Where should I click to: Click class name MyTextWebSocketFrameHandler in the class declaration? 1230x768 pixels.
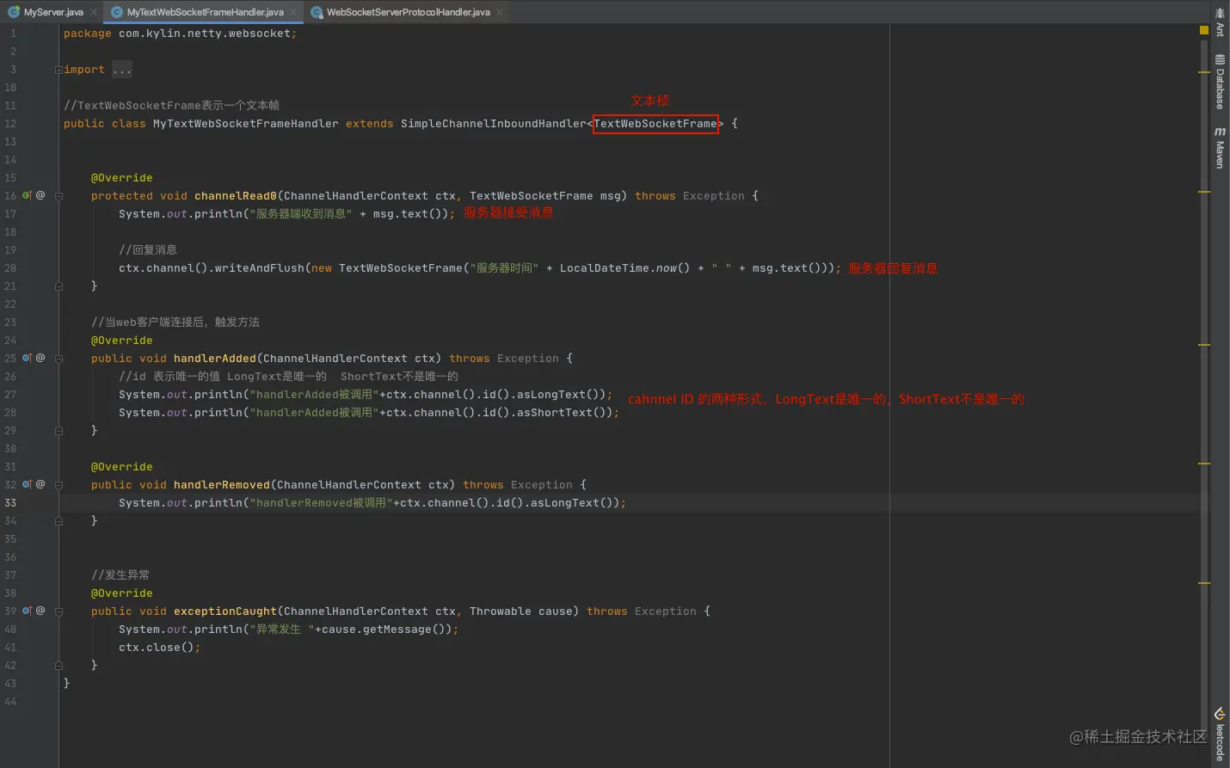[x=246, y=124]
